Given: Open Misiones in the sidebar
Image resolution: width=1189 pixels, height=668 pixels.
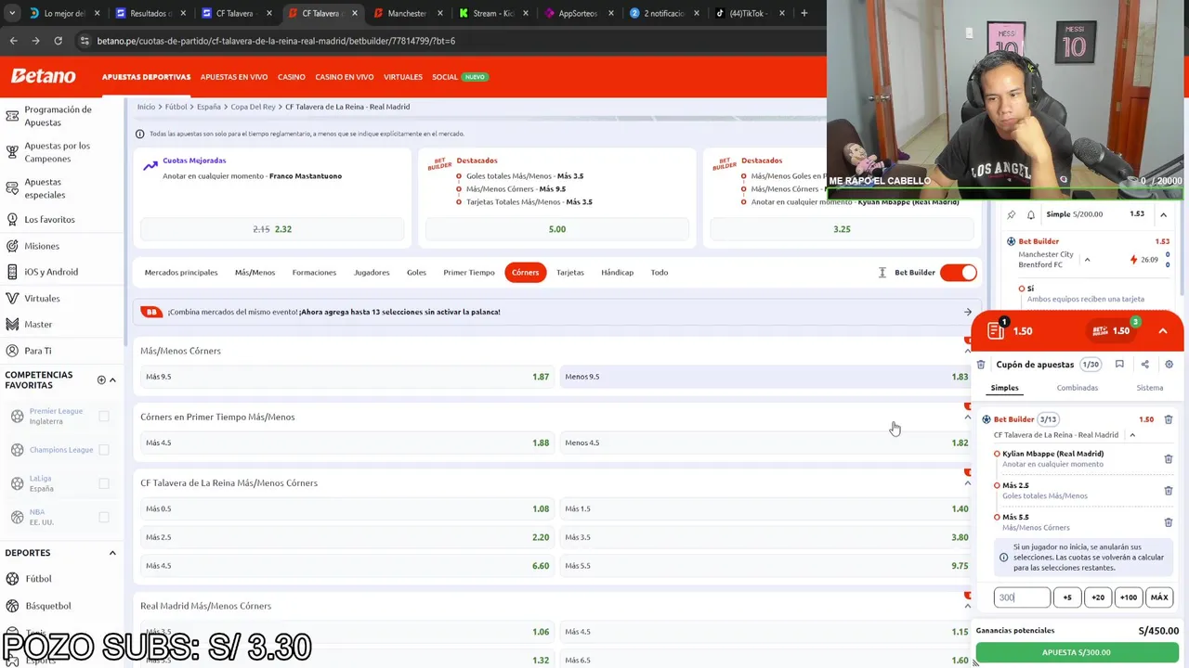Looking at the screenshot, I should [41, 246].
